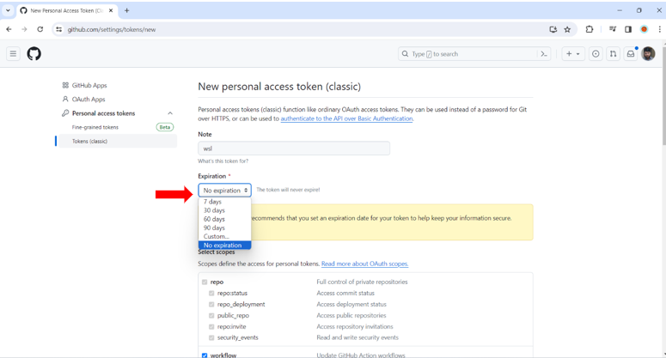Click the Full control of private repositories text

click(362, 282)
